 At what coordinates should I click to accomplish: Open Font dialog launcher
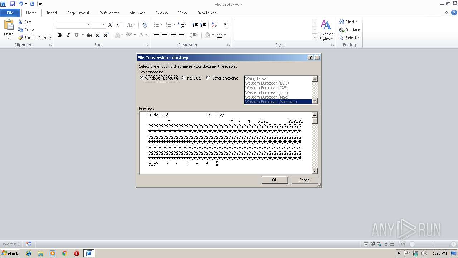tap(147, 45)
